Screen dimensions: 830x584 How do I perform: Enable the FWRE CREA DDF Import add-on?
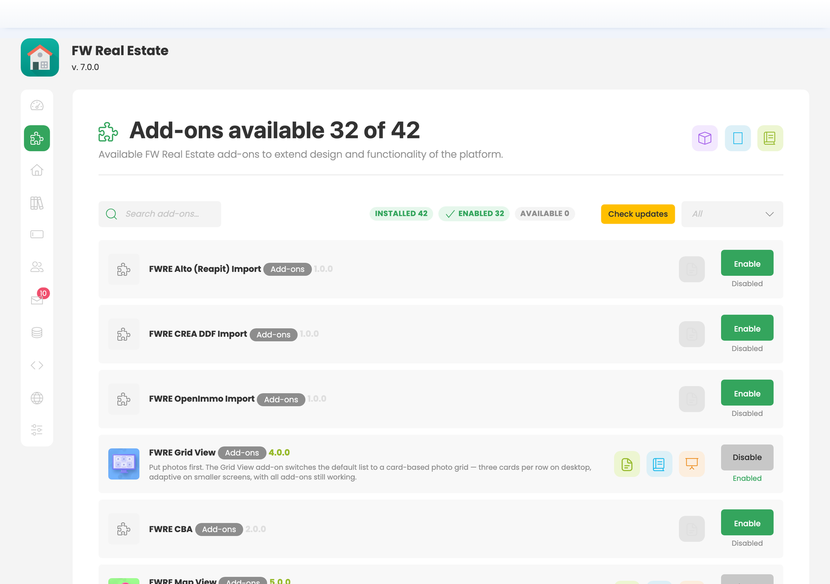tap(747, 328)
